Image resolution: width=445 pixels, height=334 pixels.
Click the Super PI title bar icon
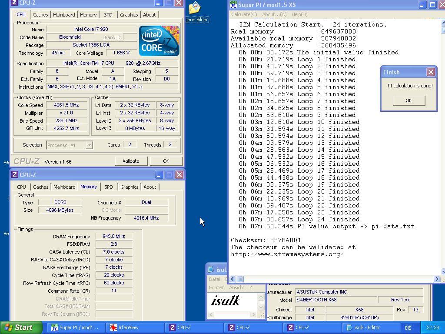[233, 4]
